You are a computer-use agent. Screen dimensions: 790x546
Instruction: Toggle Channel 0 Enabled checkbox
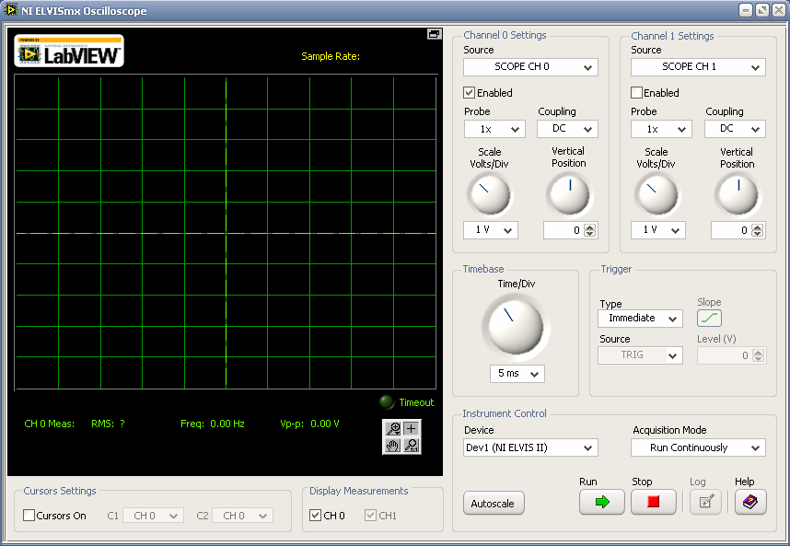coord(469,93)
